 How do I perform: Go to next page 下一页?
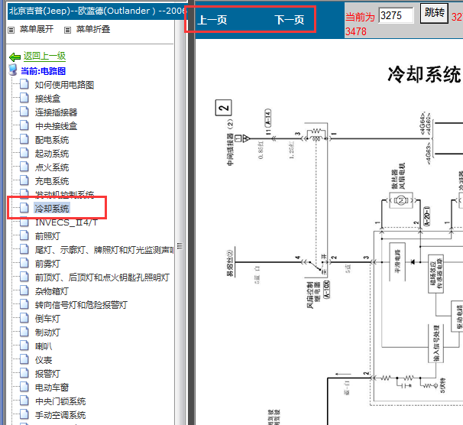[x=290, y=20]
